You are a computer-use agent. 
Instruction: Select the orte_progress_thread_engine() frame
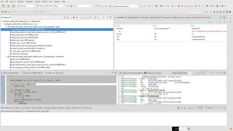[31, 67]
